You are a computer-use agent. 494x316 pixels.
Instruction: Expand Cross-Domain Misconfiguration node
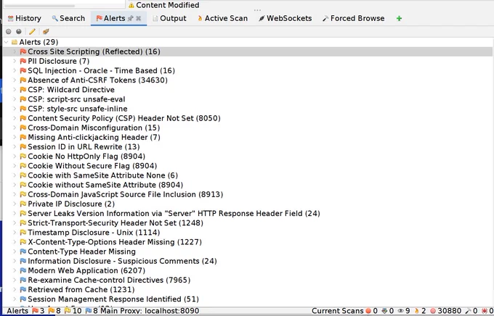15,128
